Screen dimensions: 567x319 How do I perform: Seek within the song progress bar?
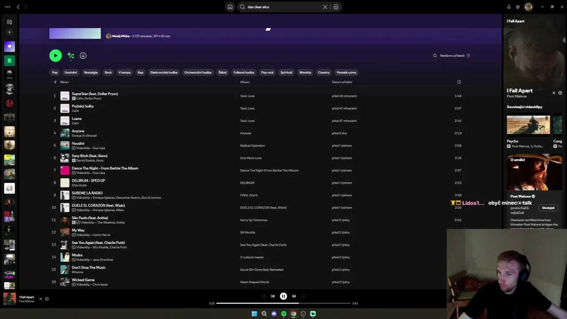283,303
